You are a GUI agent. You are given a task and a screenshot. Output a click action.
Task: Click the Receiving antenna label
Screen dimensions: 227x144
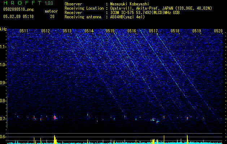coord(83,17)
